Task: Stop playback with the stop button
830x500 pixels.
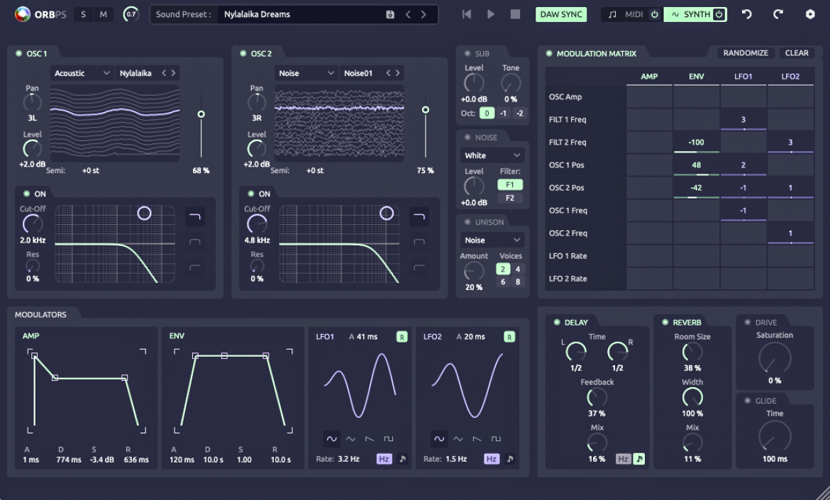Action: point(515,14)
